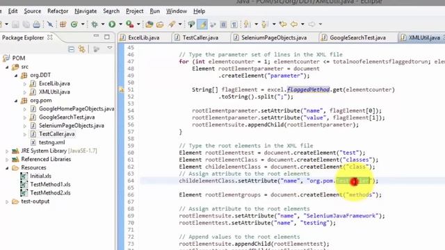Expand Referenced Libraries
This screenshot has width=445, height=250.
click(7, 160)
